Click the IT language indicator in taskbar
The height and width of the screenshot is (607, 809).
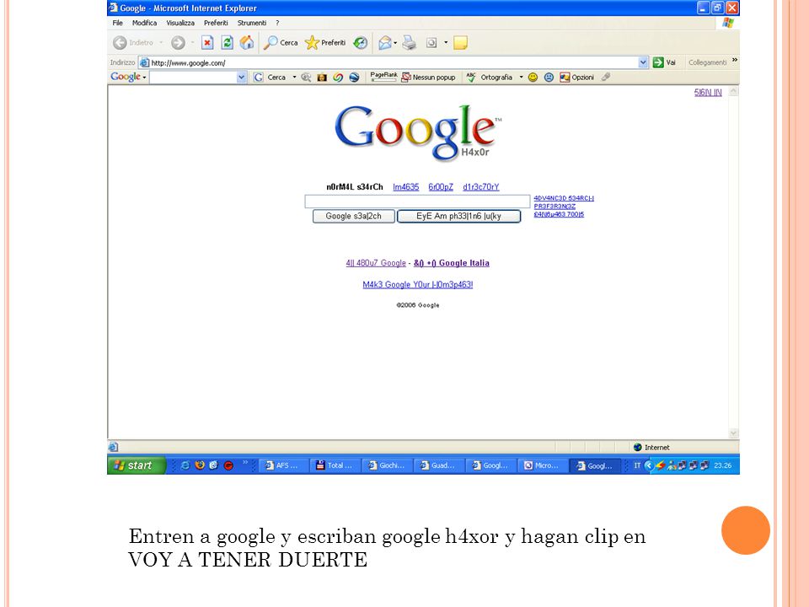coord(637,465)
